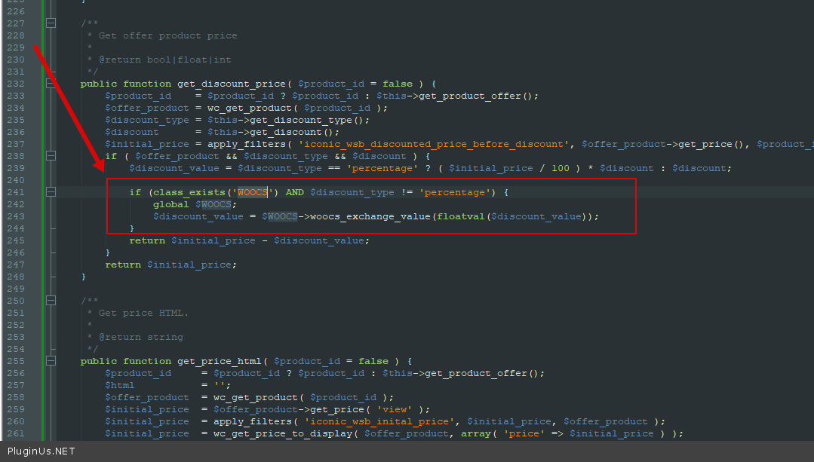
Task: Collapse the class_exists if block fold marker
Action: point(51,192)
